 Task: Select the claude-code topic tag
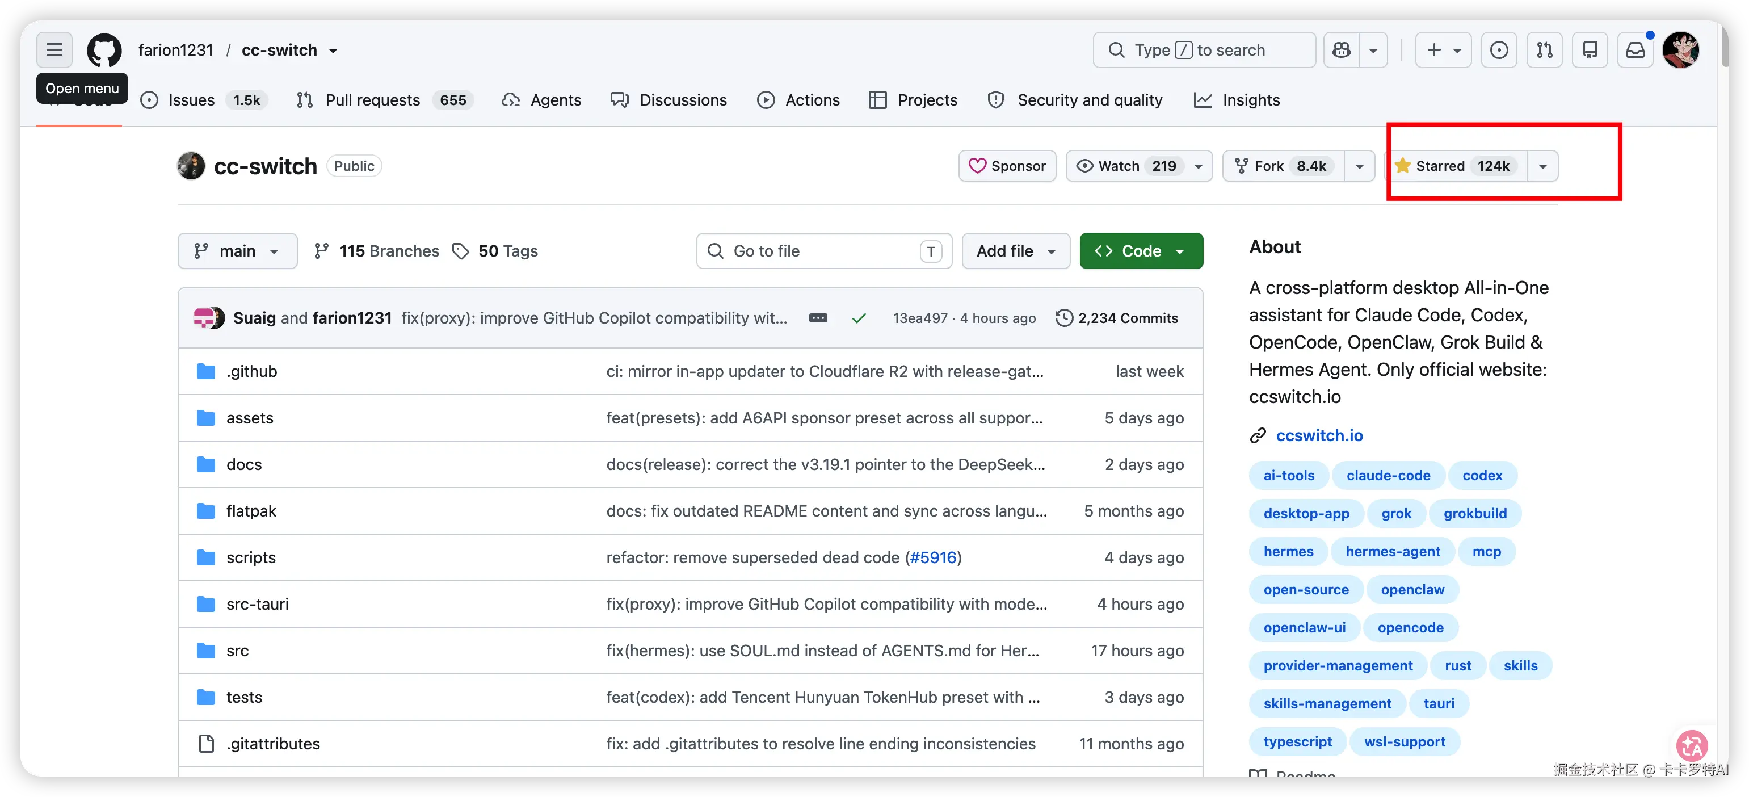point(1389,475)
